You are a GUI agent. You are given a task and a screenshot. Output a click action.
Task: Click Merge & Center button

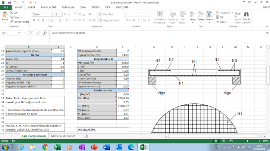coord(109,20)
